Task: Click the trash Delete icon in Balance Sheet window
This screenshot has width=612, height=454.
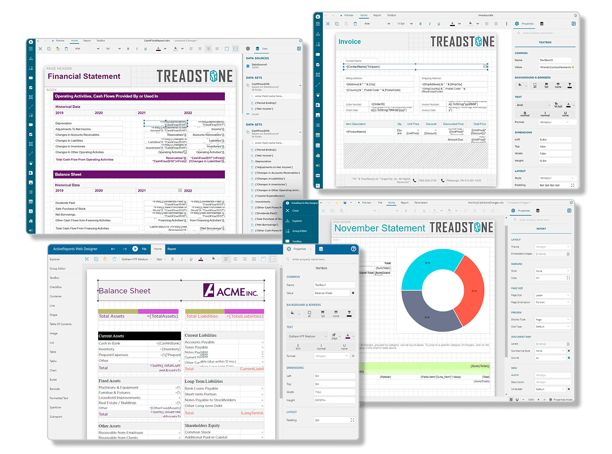Action: (x=114, y=259)
